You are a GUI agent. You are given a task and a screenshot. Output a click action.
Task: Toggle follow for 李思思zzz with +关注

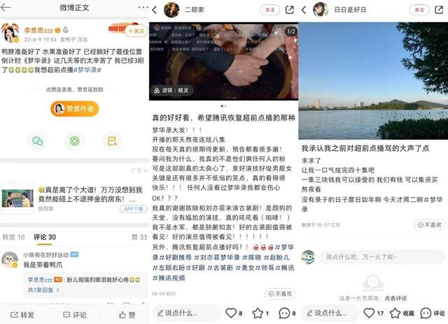[136, 31]
